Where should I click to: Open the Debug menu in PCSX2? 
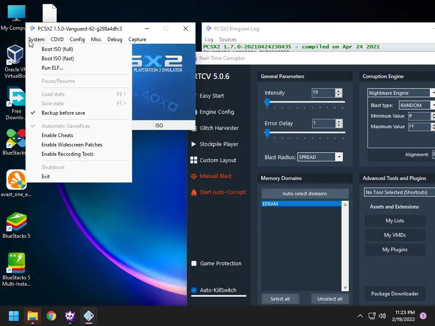(x=115, y=39)
